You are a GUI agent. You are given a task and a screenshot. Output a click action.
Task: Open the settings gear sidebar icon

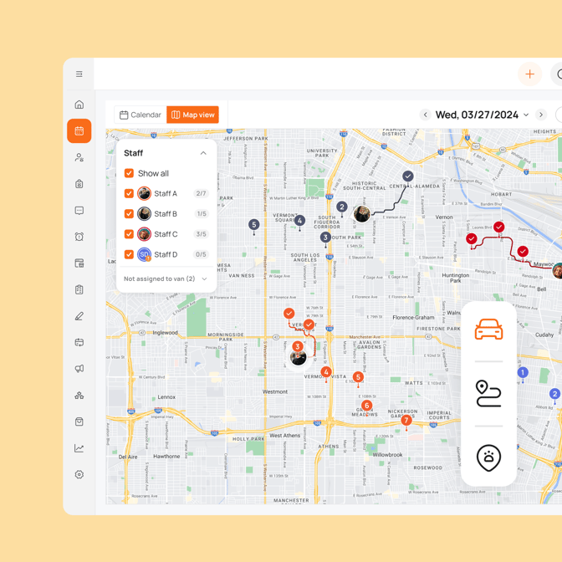click(79, 474)
